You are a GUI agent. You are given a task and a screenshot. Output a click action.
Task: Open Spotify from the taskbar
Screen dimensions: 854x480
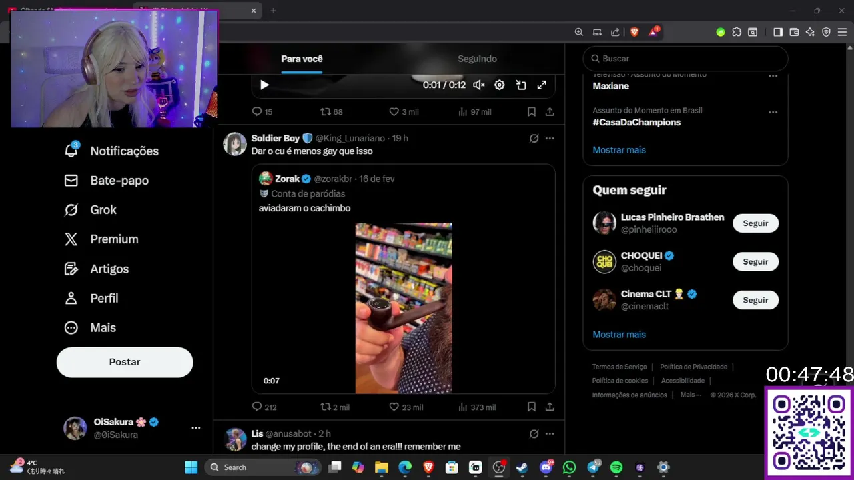pyautogui.click(x=616, y=467)
